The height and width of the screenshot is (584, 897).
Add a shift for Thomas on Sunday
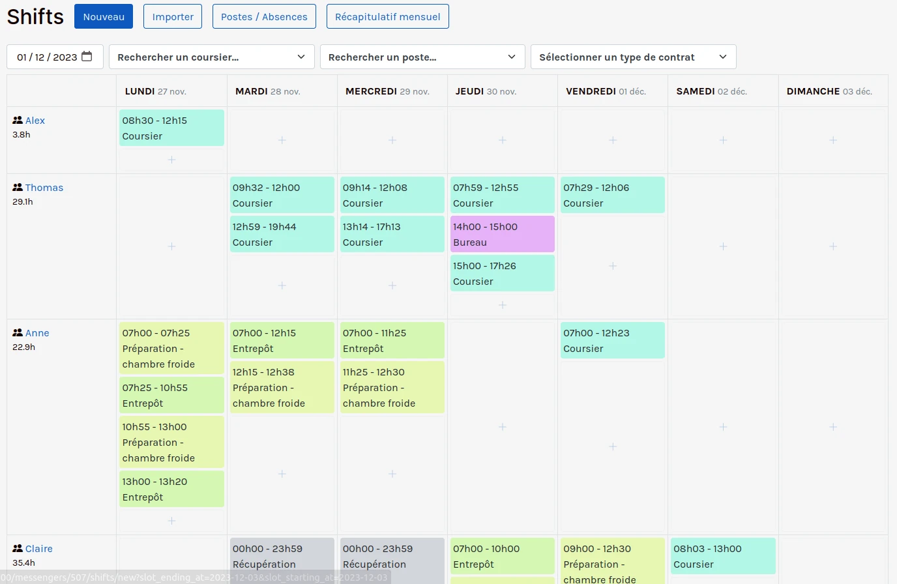pyautogui.click(x=833, y=246)
